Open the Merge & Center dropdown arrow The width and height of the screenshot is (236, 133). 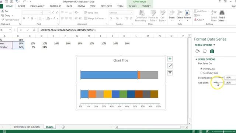coord(106,18)
